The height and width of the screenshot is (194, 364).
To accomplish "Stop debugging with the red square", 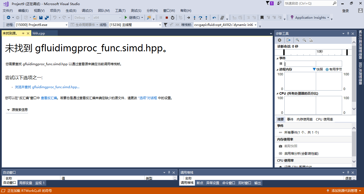I will click(167, 18).
